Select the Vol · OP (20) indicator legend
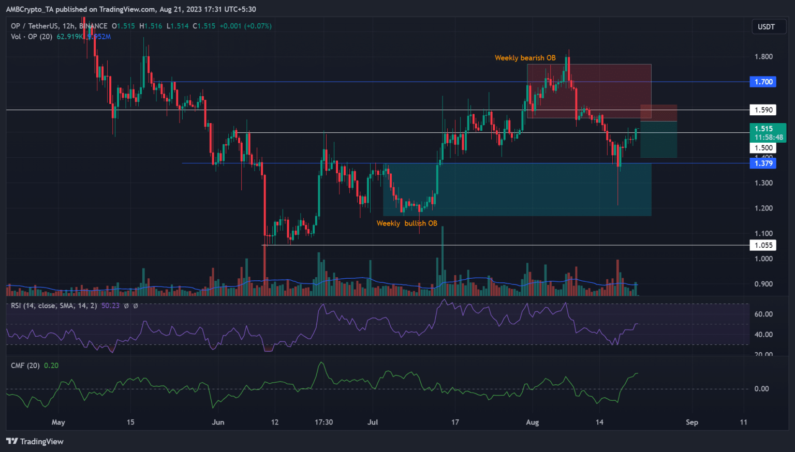Image resolution: width=795 pixels, height=452 pixels. pyautogui.click(x=32, y=37)
